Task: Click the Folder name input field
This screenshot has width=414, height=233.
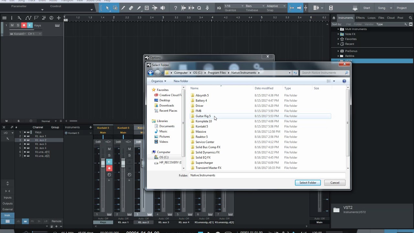Action: [267, 175]
